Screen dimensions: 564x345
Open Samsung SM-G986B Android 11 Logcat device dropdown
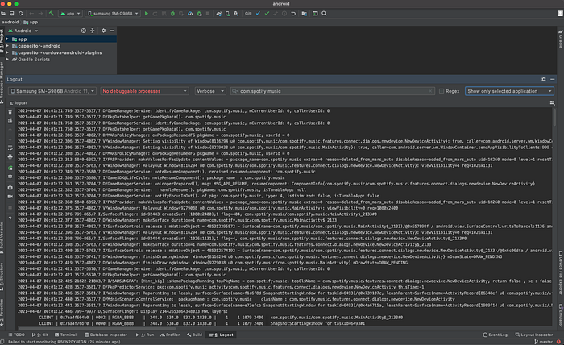pyautogui.click(x=52, y=91)
